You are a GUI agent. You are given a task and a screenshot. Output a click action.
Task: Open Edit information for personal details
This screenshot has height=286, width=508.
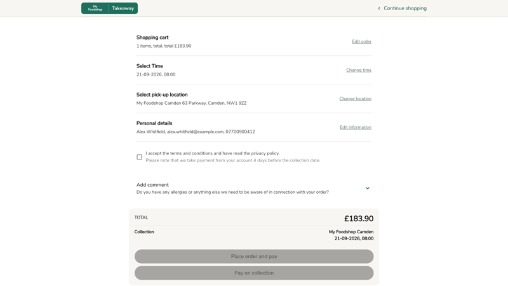click(356, 127)
